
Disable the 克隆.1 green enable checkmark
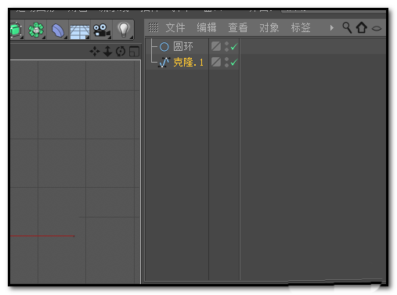[234, 62]
